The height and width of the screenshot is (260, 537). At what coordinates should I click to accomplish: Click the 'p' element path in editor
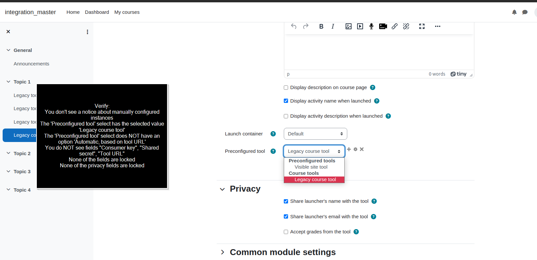(x=288, y=74)
